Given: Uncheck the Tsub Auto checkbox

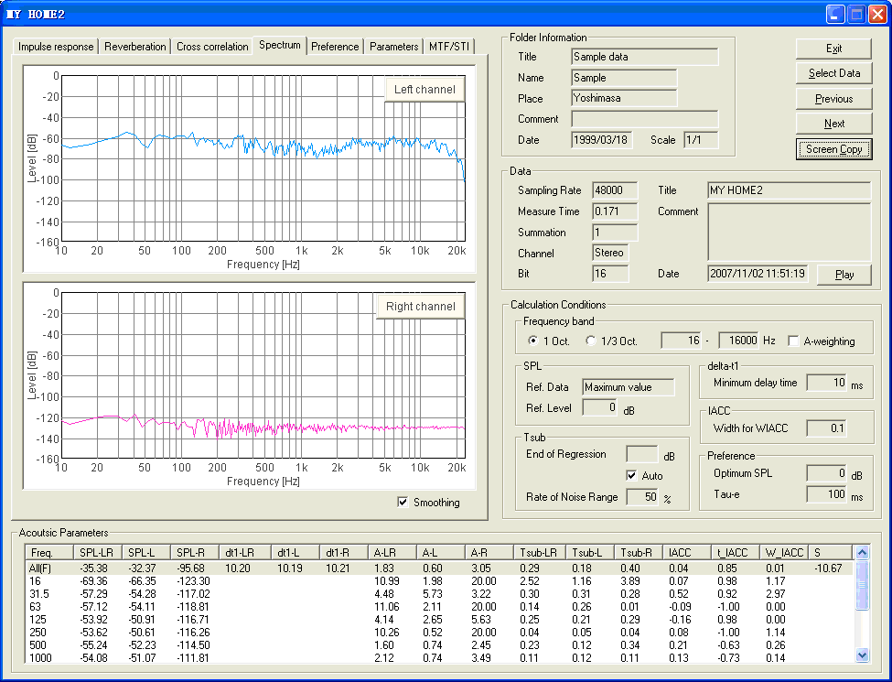Looking at the screenshot, I should pyautogui.click(x=631, y=475).
